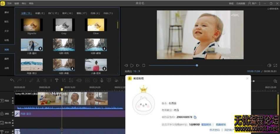The image size is (280, 134).
Task: Open the 16:9 aspect ratio selector
Action: pyautogui.click(x=136, y=71)
